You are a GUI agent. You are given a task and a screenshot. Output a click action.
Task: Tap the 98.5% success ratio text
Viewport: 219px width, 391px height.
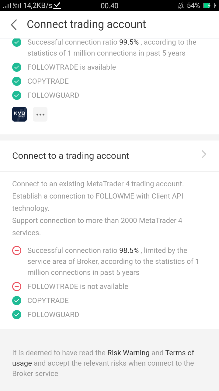point(129,250)
